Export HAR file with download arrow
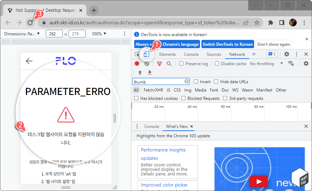 150,72
